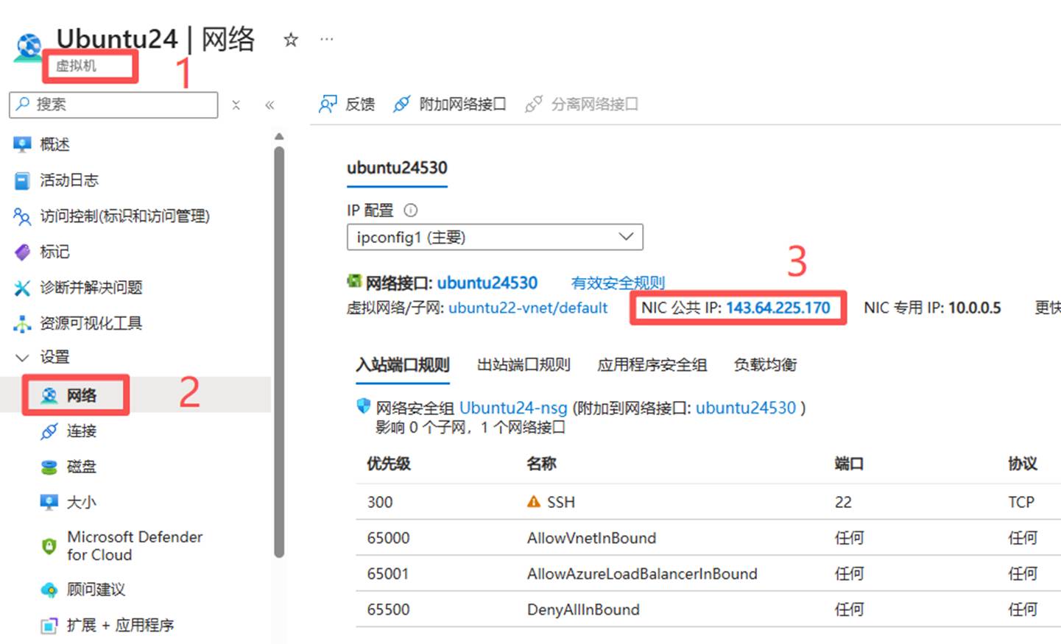
Task: Click 有效安全规则 link
Action: click(618, 283)
